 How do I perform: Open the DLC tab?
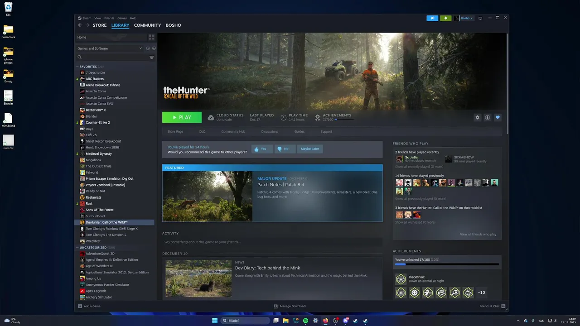click(x=202, y=132)
